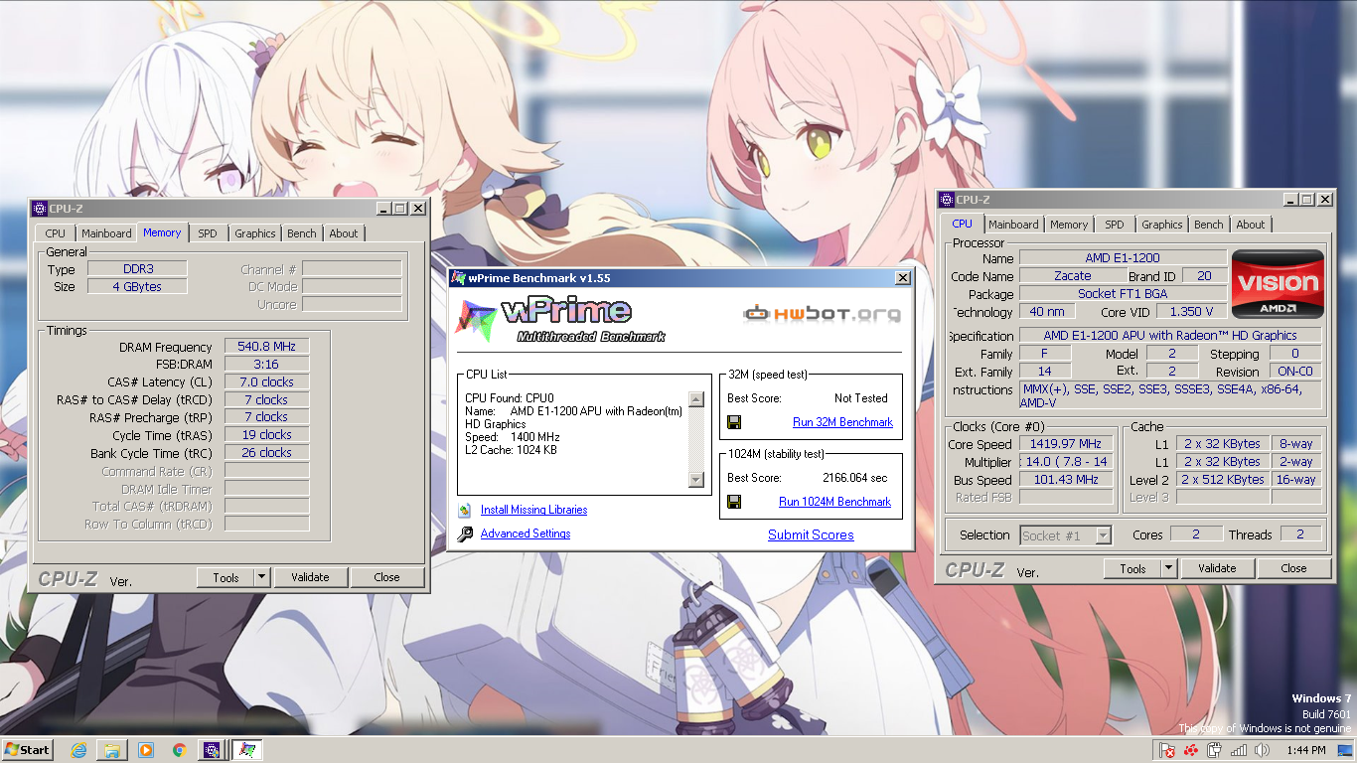Click the power plug tray icon

tap(1215, 750)
